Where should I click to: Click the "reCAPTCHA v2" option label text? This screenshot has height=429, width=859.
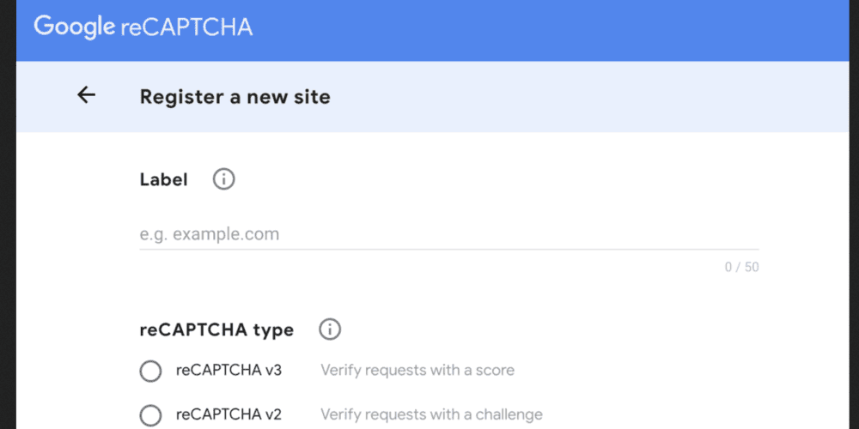pos(228,415)
